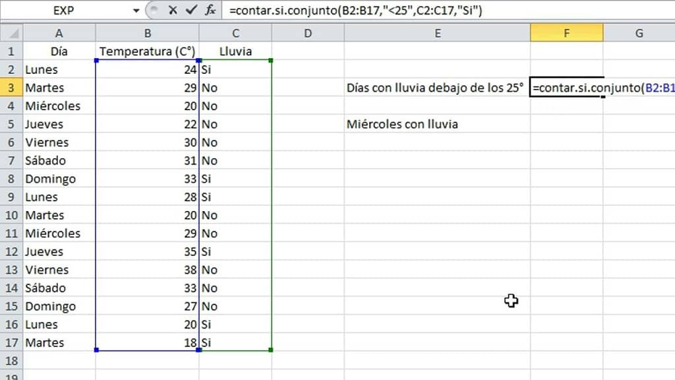Click the 'Temperatura (C°)' header cell
The height and width of the screenshot is (380, 675).
coord(147,51)
